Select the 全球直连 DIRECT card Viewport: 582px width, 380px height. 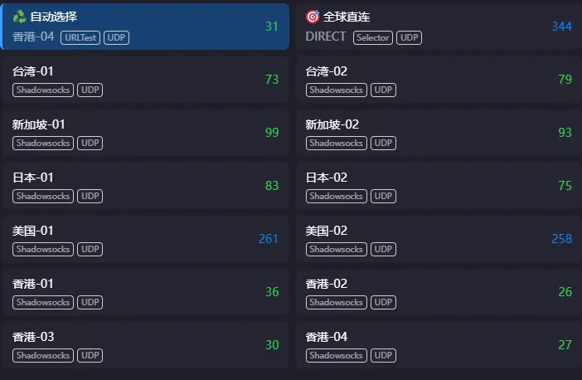coord(438,27)
